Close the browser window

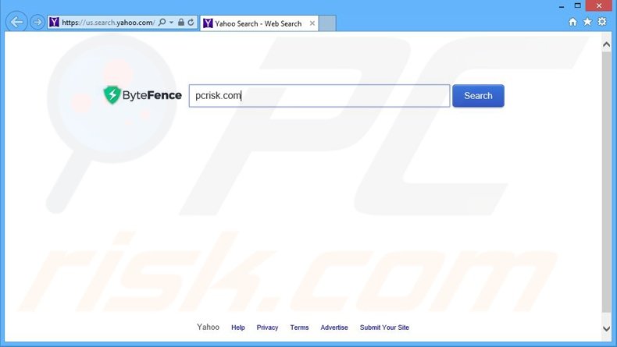click(x=599, y=5)
